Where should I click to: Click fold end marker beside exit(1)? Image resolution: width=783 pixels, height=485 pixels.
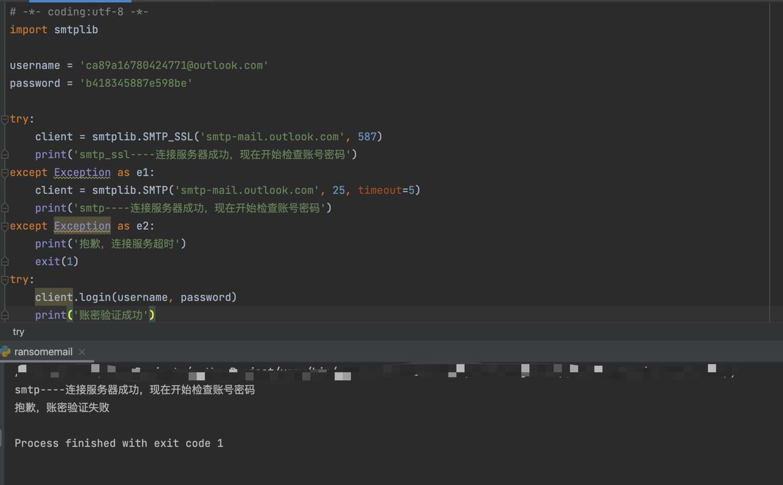coord(4,262)
